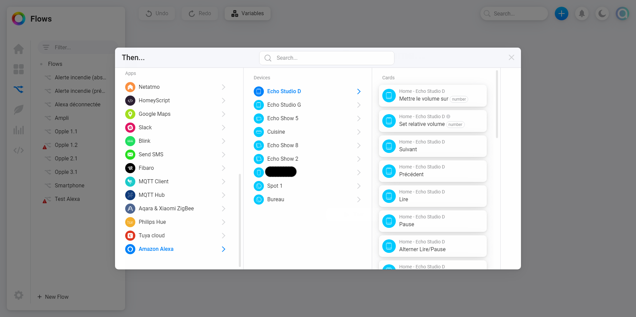Choose the Précédent card

pyautogui.click(x=433, y=171)
